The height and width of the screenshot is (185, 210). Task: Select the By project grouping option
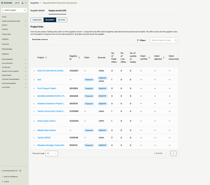50,20
